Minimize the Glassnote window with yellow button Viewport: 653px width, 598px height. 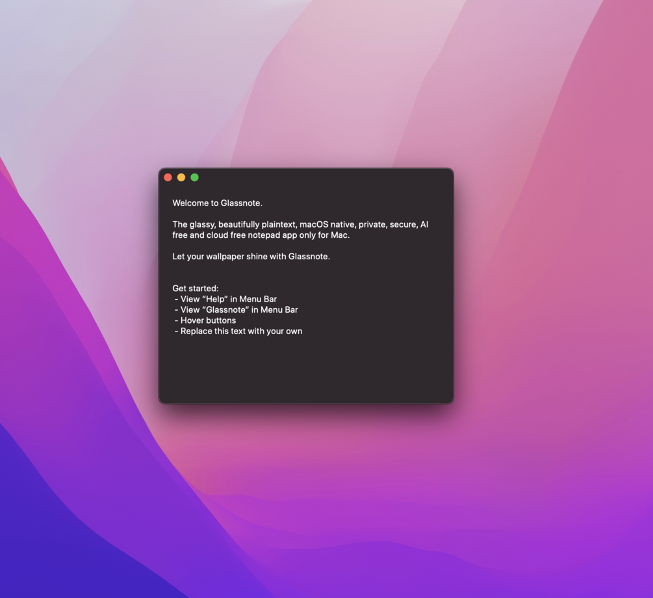coord(181,177)
